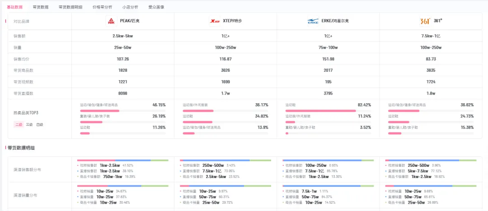The width and height of the screenshot is (488, 211).
Task: Click PEAK video count 1221
Action: [x=122, y=82]
